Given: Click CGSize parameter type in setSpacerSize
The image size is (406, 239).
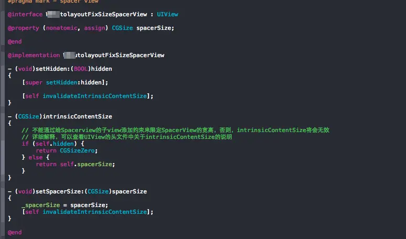Looking at the screenshot, I should 98,192.
